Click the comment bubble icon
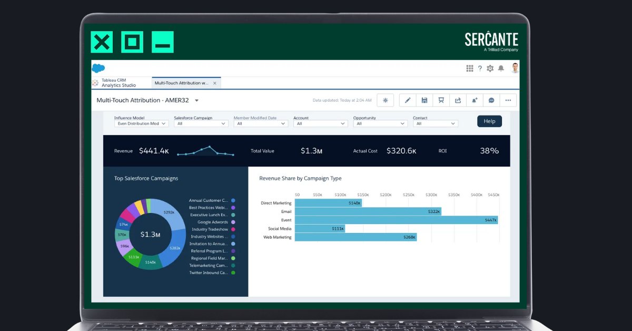The image size is (632, 331). point(491,100)
